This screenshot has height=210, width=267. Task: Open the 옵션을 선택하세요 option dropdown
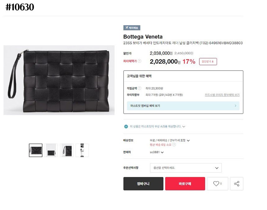click(186, 168)
